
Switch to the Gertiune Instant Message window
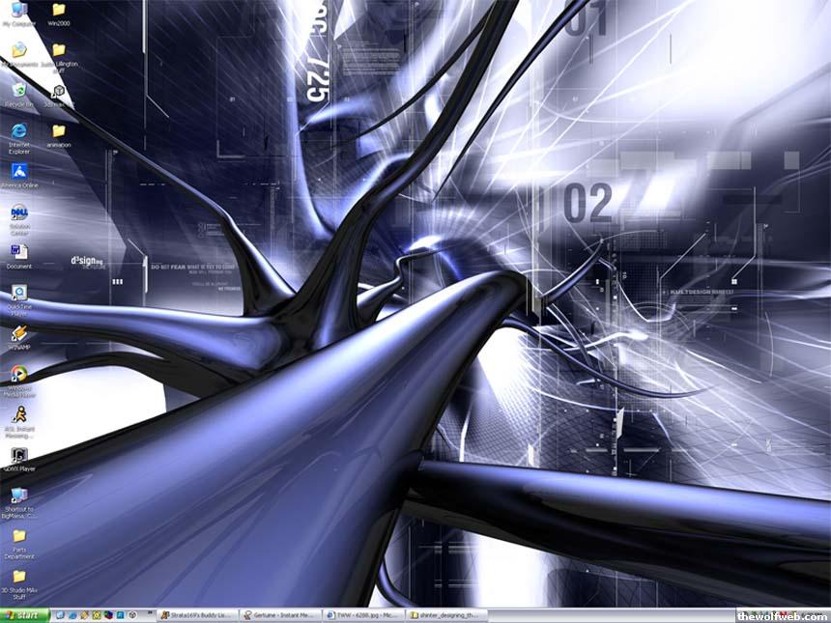[281, 615]
